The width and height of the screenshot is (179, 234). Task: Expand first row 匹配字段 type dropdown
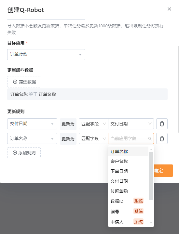(x=93, y=124)
